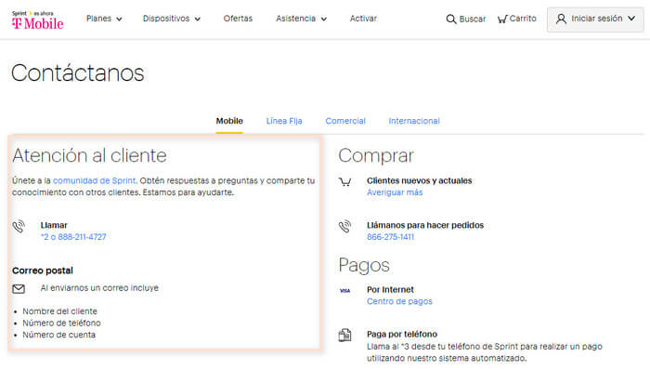Click the Clientes nuevos y actuales label
This screenshot has width=650, height=370.
(419, 181)
